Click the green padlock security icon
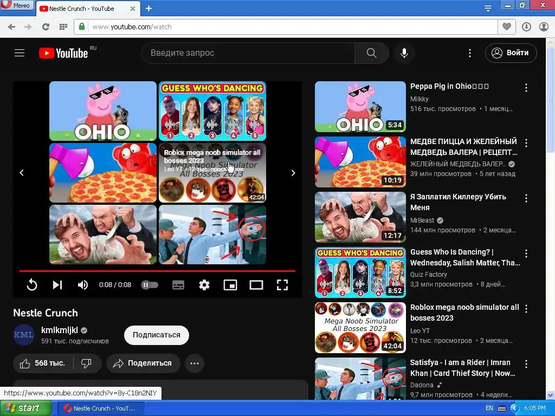The image size is (555, 416). point(82,27)
